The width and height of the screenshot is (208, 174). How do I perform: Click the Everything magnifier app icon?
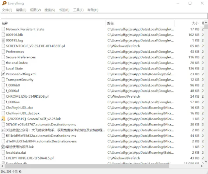coord(4,3)
